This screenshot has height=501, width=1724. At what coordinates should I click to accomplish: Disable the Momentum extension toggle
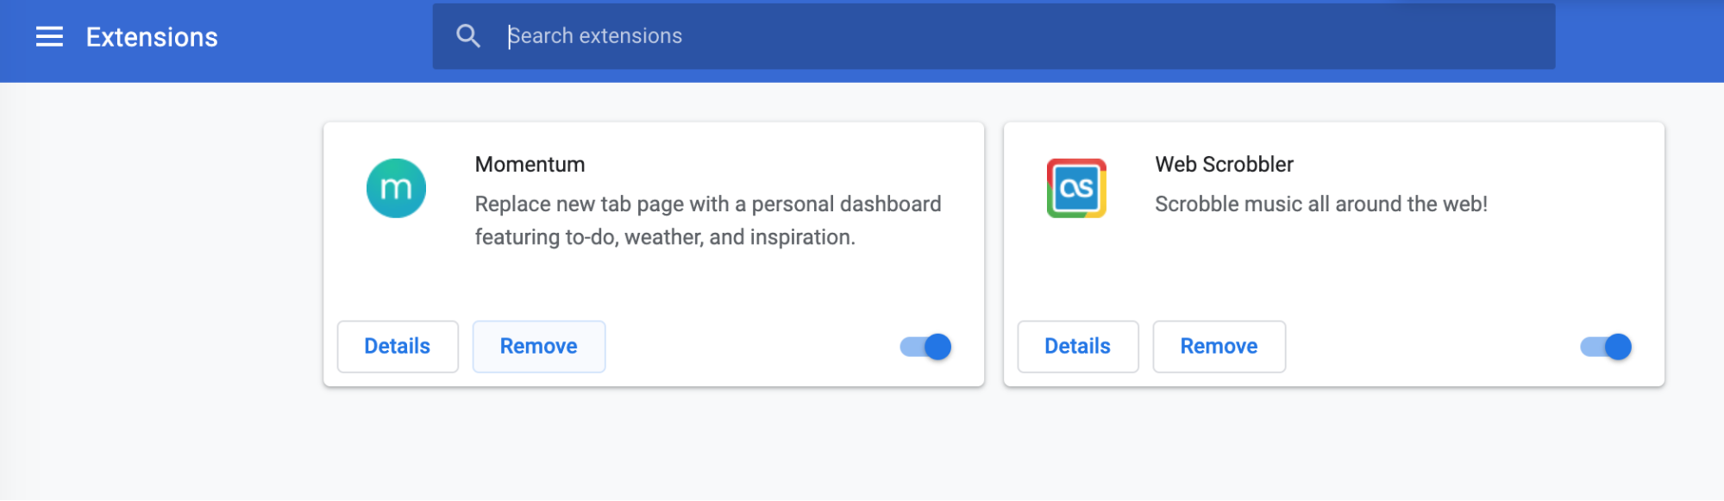[925, 347]
